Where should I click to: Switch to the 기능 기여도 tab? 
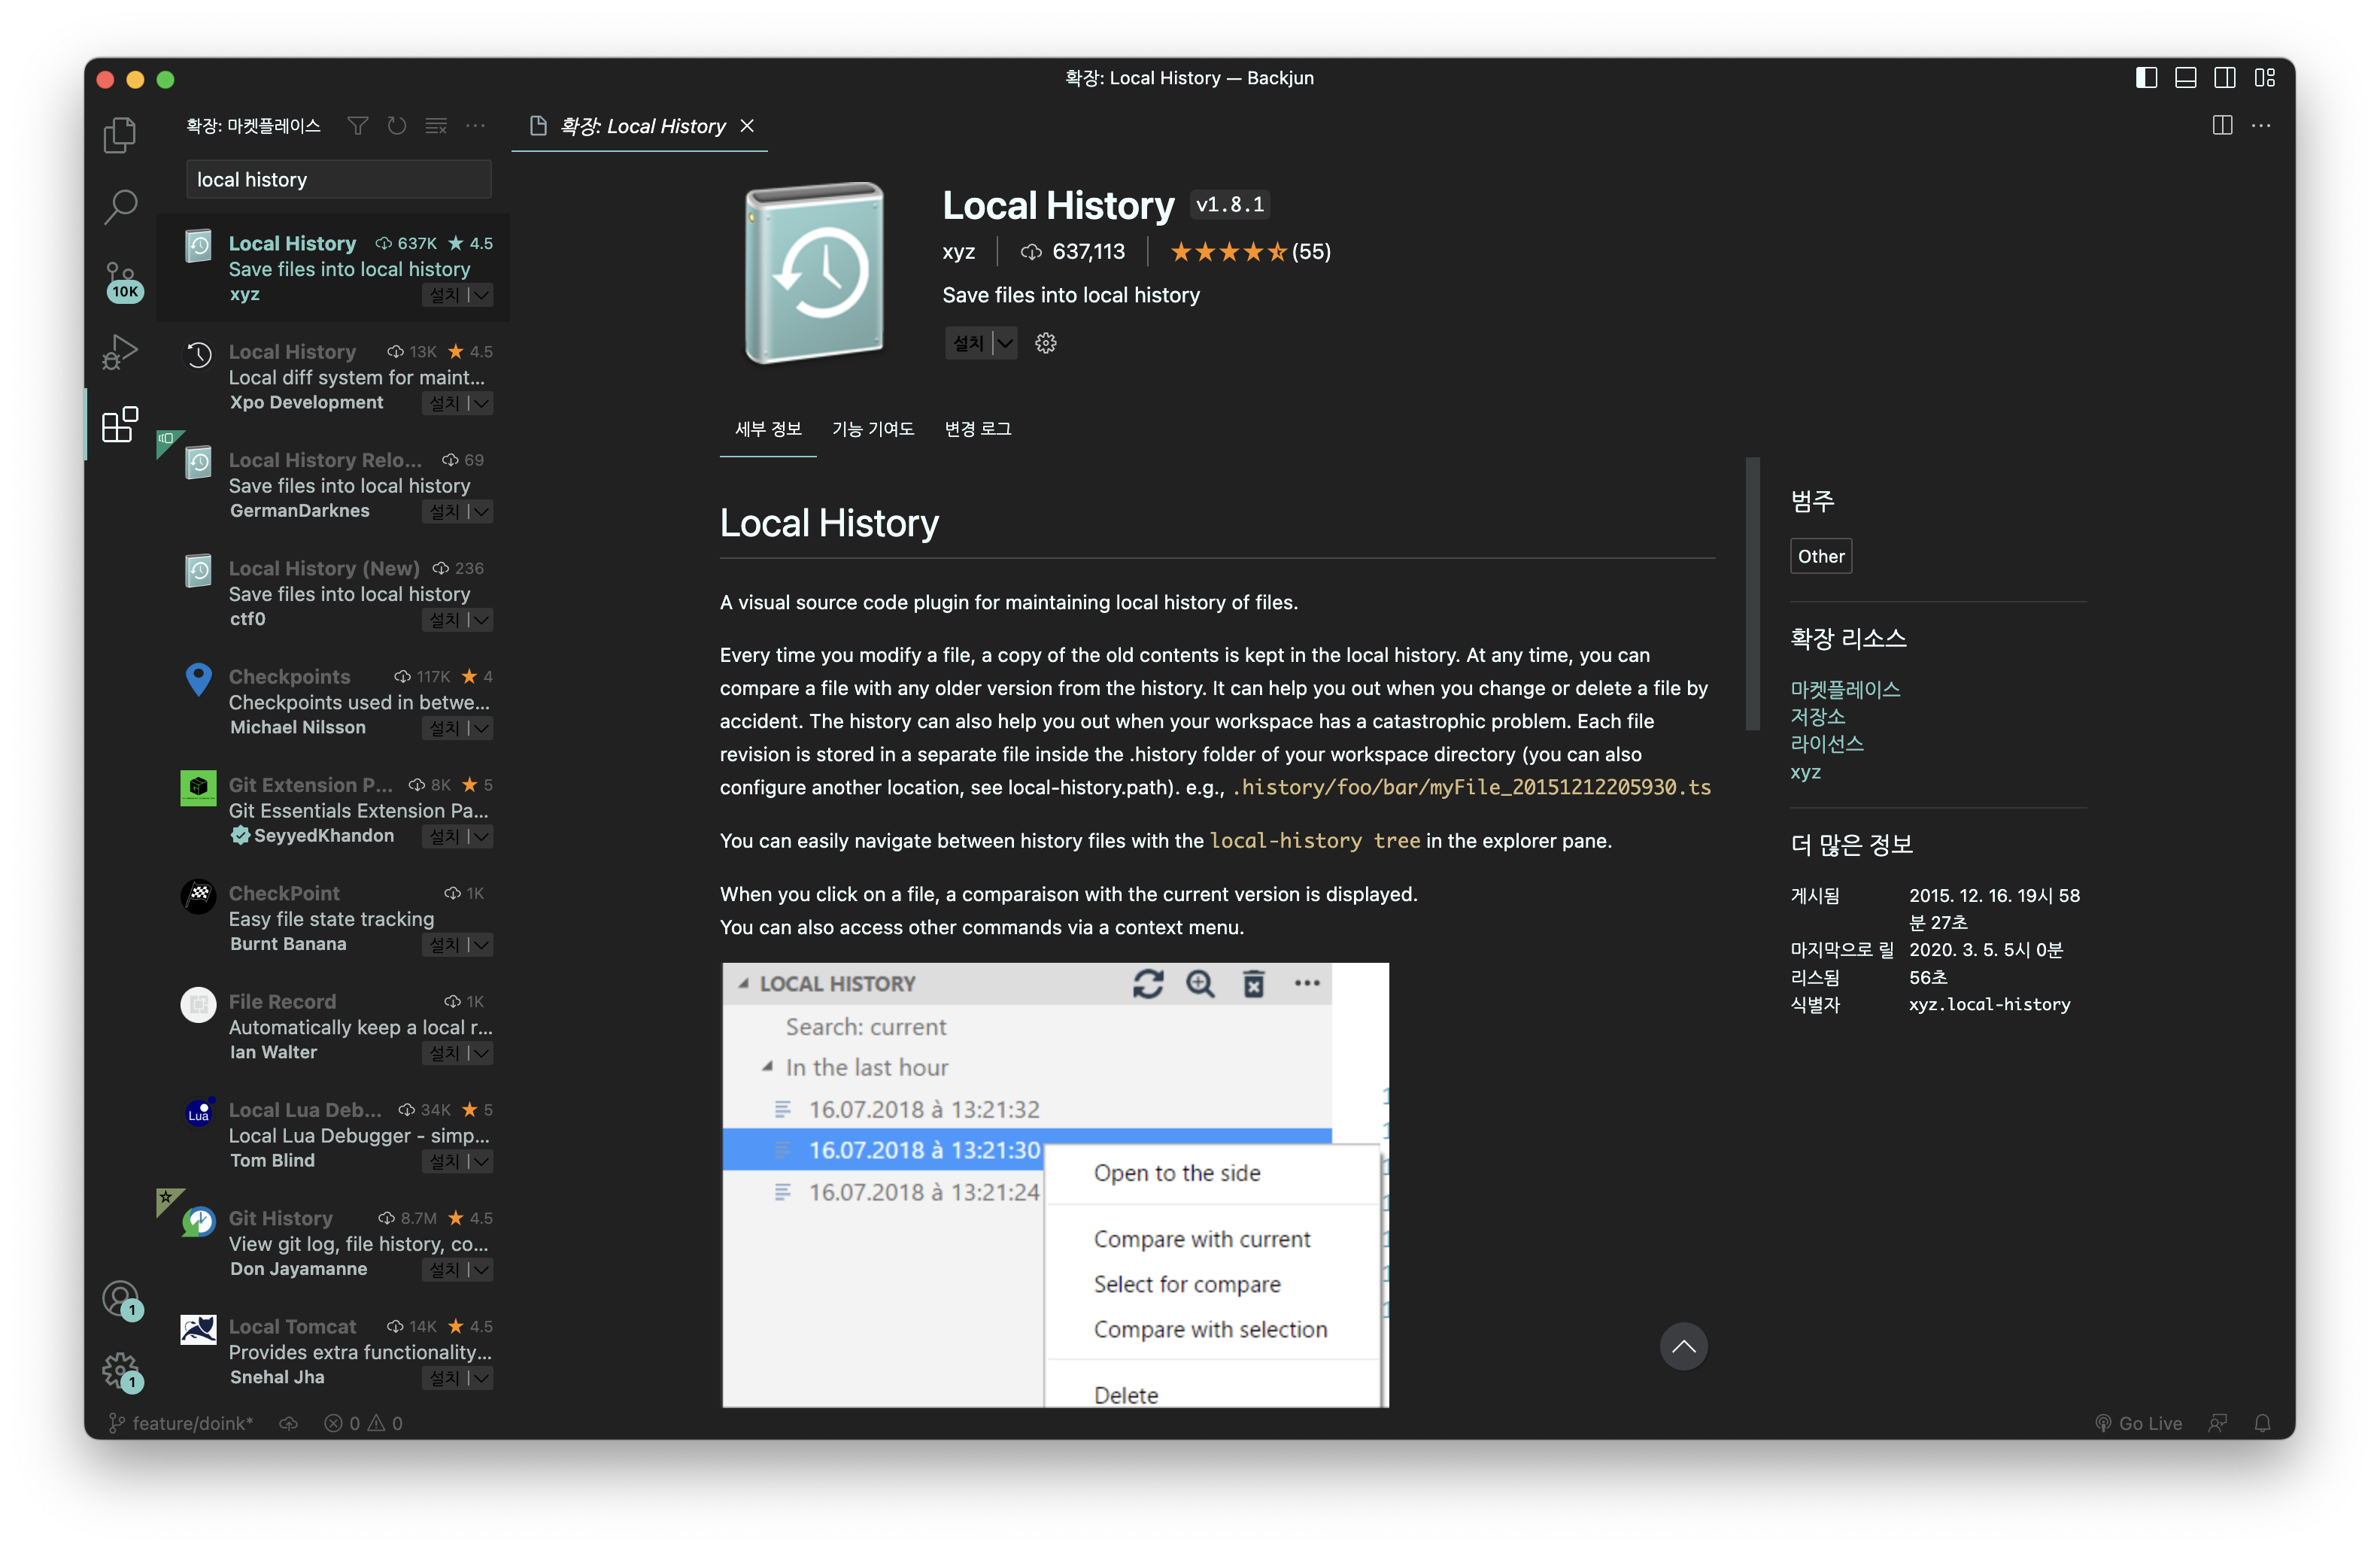coord(872,429)
